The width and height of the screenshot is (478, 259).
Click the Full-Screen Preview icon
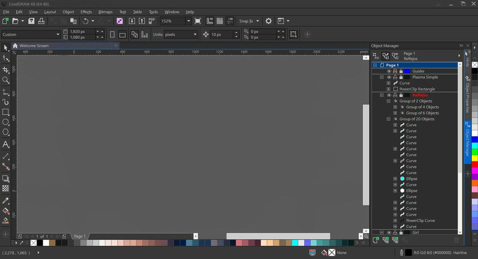pyautogui.click(x=198, y=21)
